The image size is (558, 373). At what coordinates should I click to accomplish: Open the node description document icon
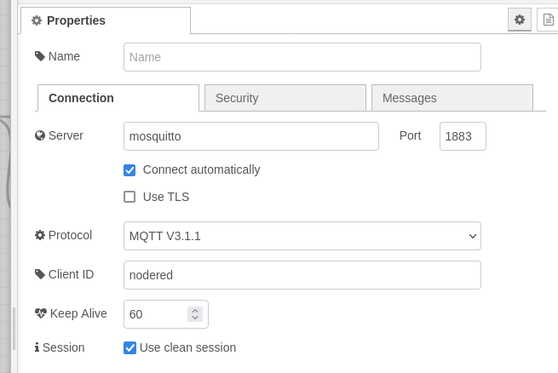click(548, 20)
